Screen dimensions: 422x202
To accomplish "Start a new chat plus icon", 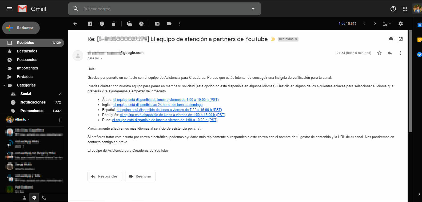I will point(60,120).
